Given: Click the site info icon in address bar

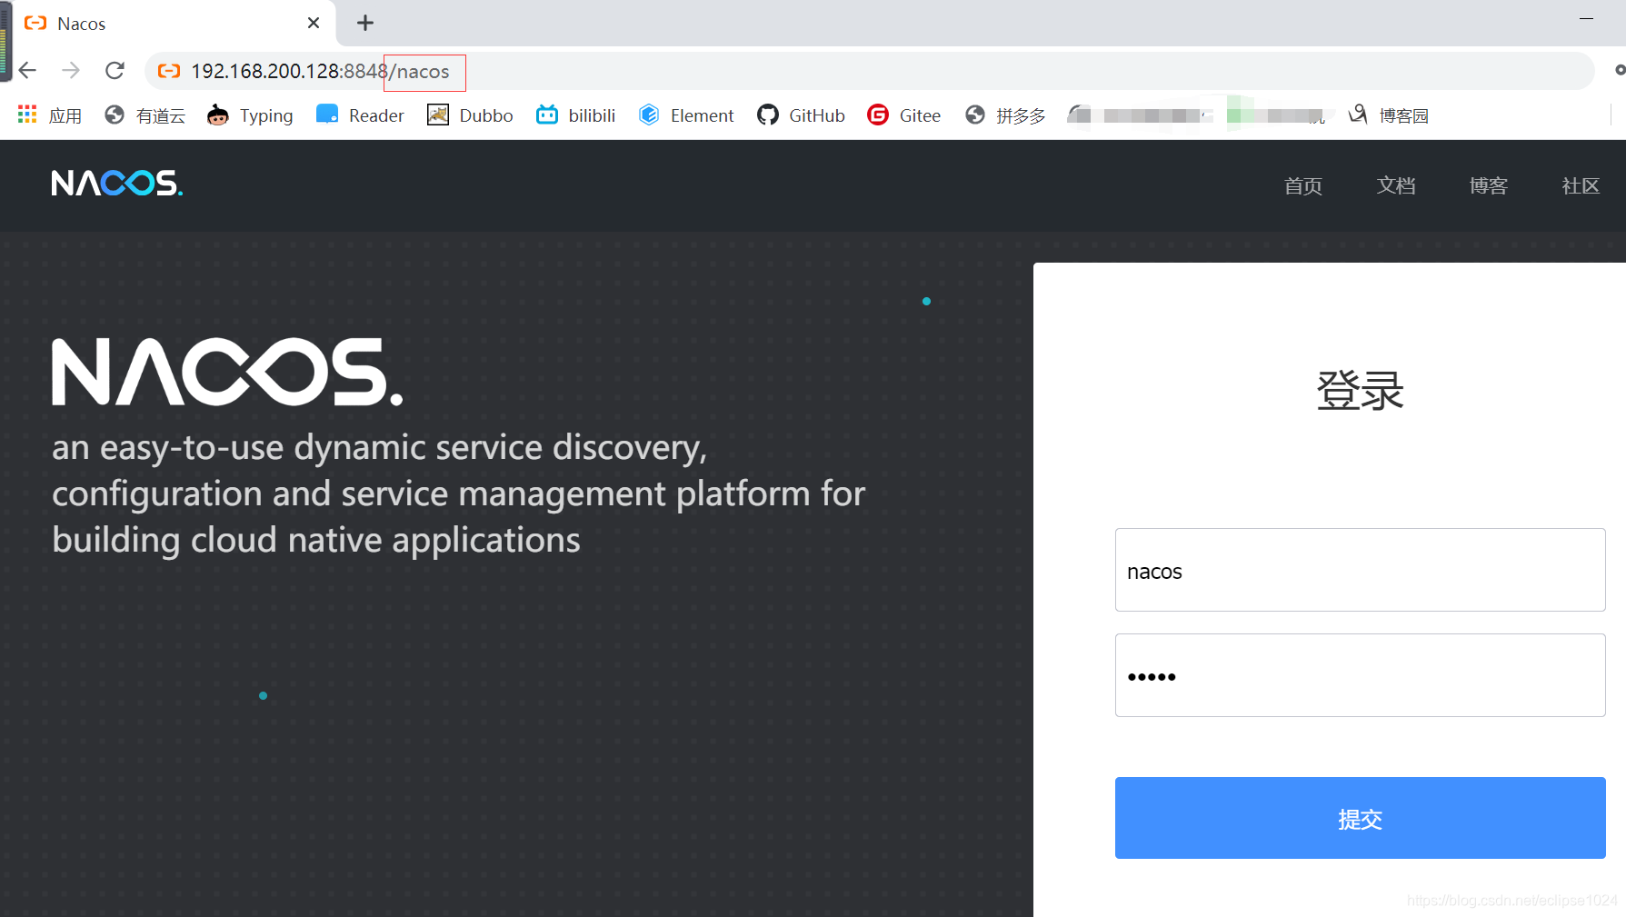Looking at the screenshot, I should (x=169, y=71).
